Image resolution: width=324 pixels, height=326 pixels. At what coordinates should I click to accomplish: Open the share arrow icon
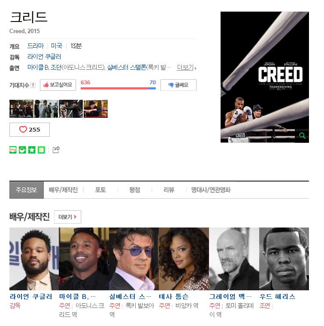click(56, 150)
